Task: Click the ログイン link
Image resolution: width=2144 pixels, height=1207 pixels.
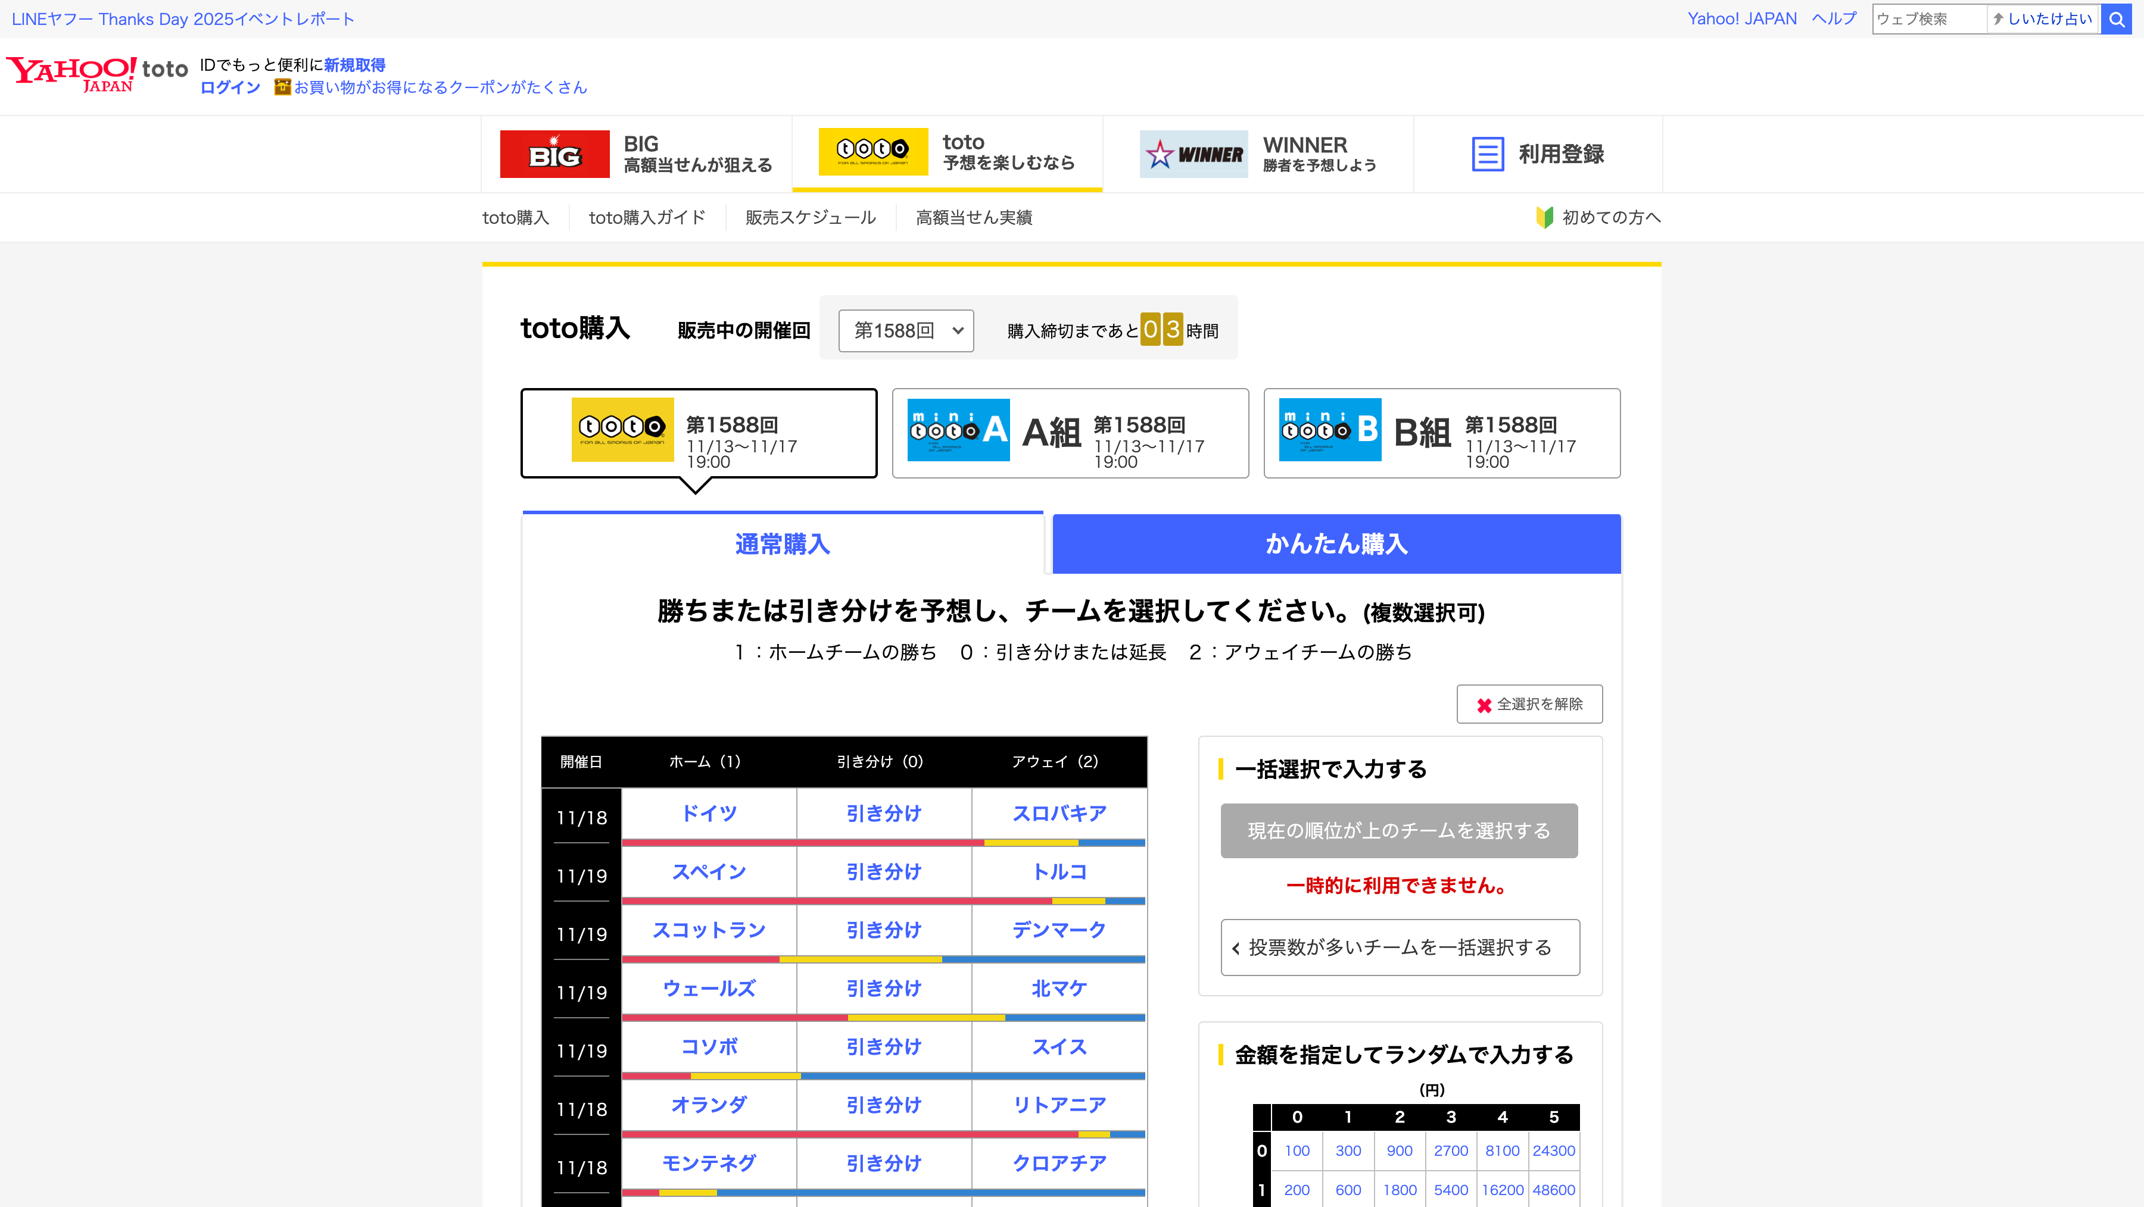Action: point(230,87)
